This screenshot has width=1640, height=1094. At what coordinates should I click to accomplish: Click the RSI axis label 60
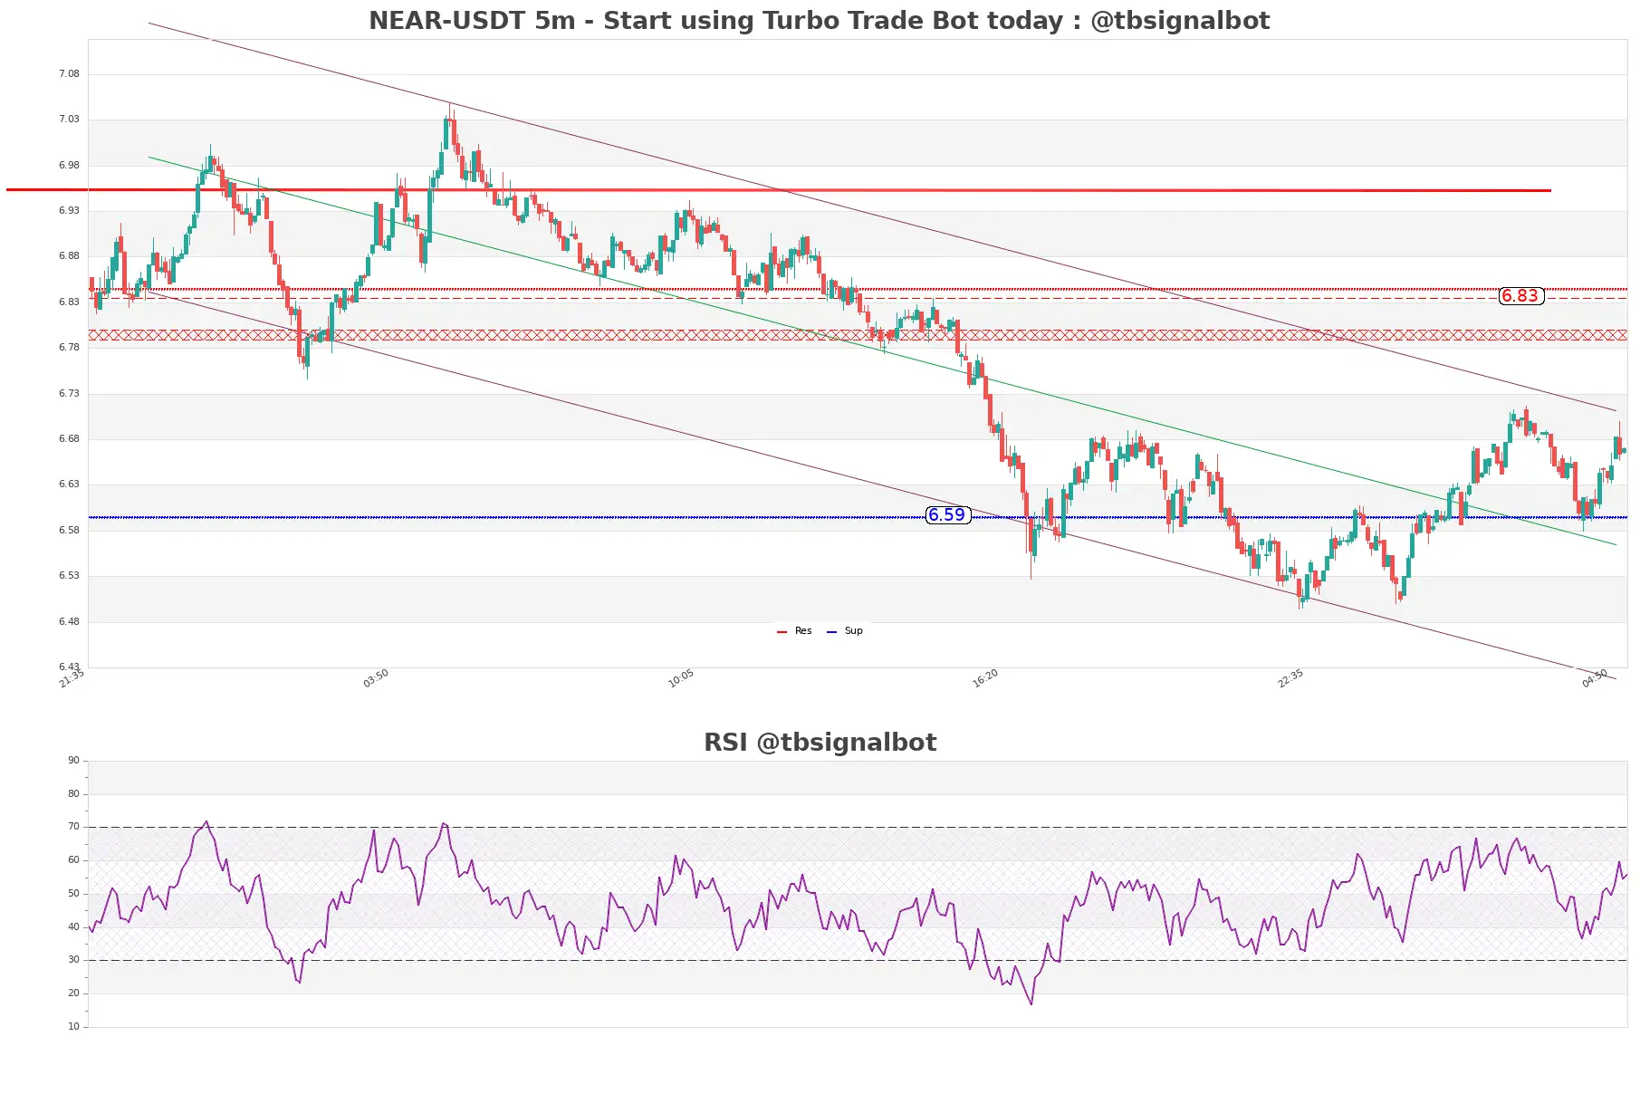(73, 860)
